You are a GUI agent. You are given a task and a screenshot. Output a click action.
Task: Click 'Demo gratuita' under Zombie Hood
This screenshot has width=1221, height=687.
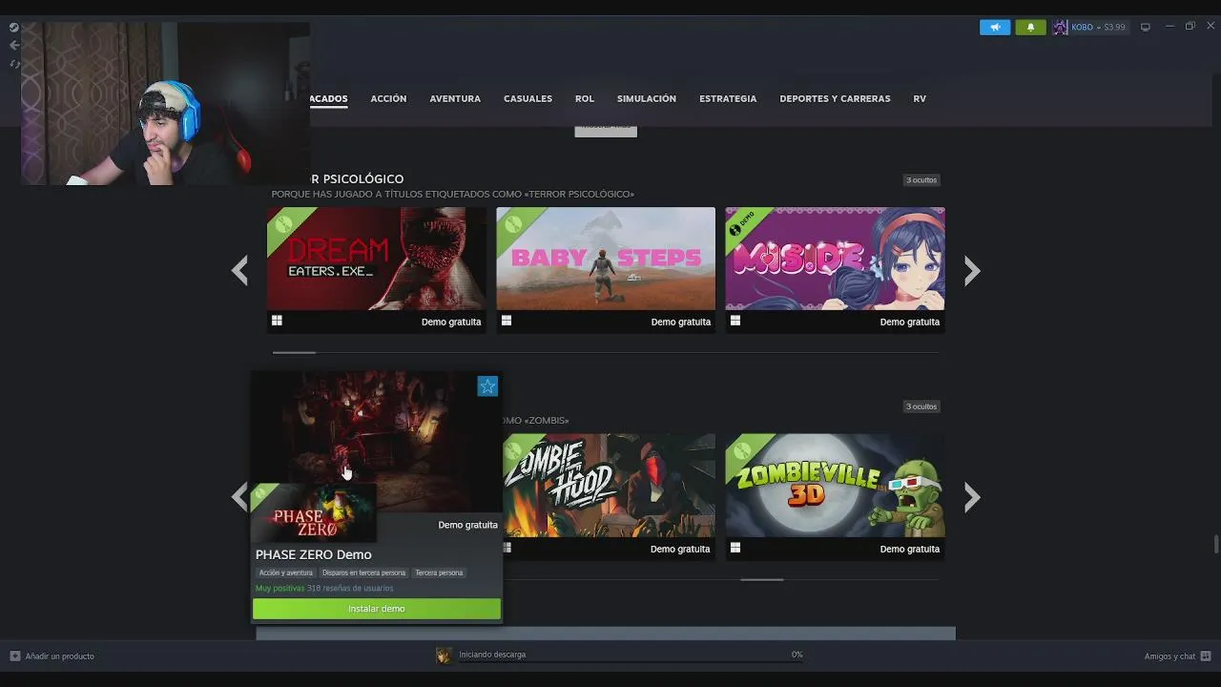pyautogui.click(x=680, y=549)
